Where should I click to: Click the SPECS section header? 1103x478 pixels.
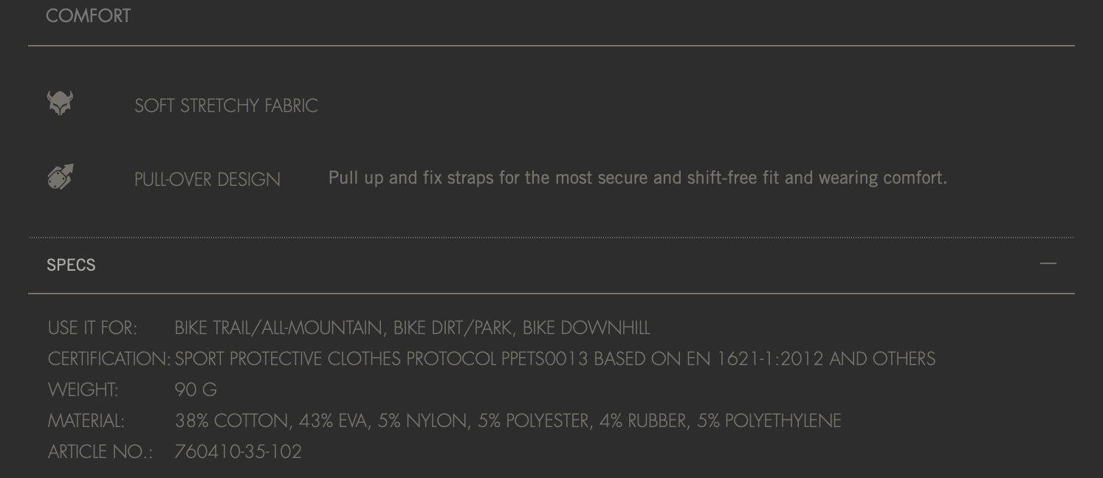(x=71, y=265)
